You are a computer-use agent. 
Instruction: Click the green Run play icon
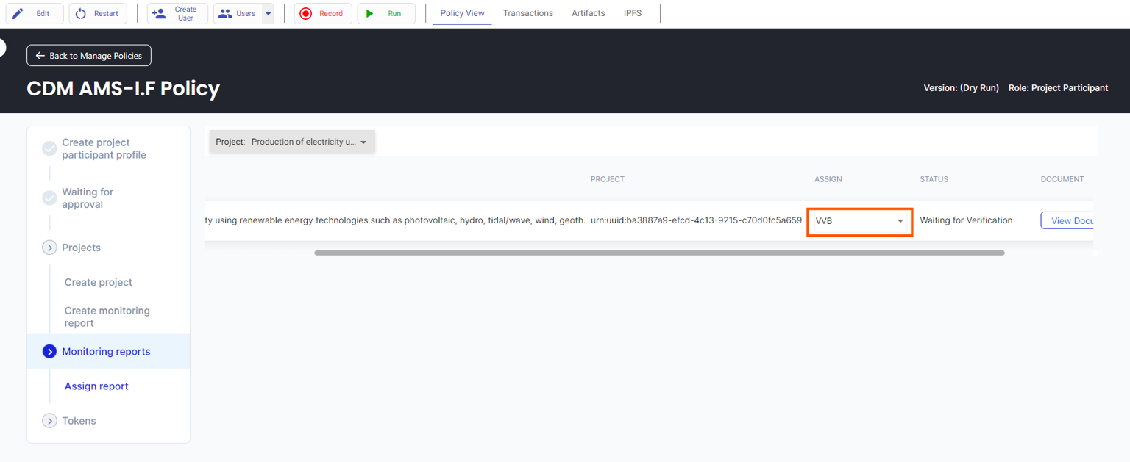(x=370, y=13)
